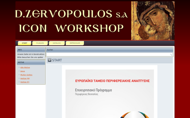This screenshot has width=190, height=118.
Task: Click the MOTIVE panel header
Action: point(31,62)
